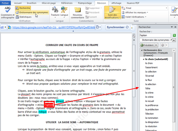Open the forward history dropdown arrow

pos(166,45)
